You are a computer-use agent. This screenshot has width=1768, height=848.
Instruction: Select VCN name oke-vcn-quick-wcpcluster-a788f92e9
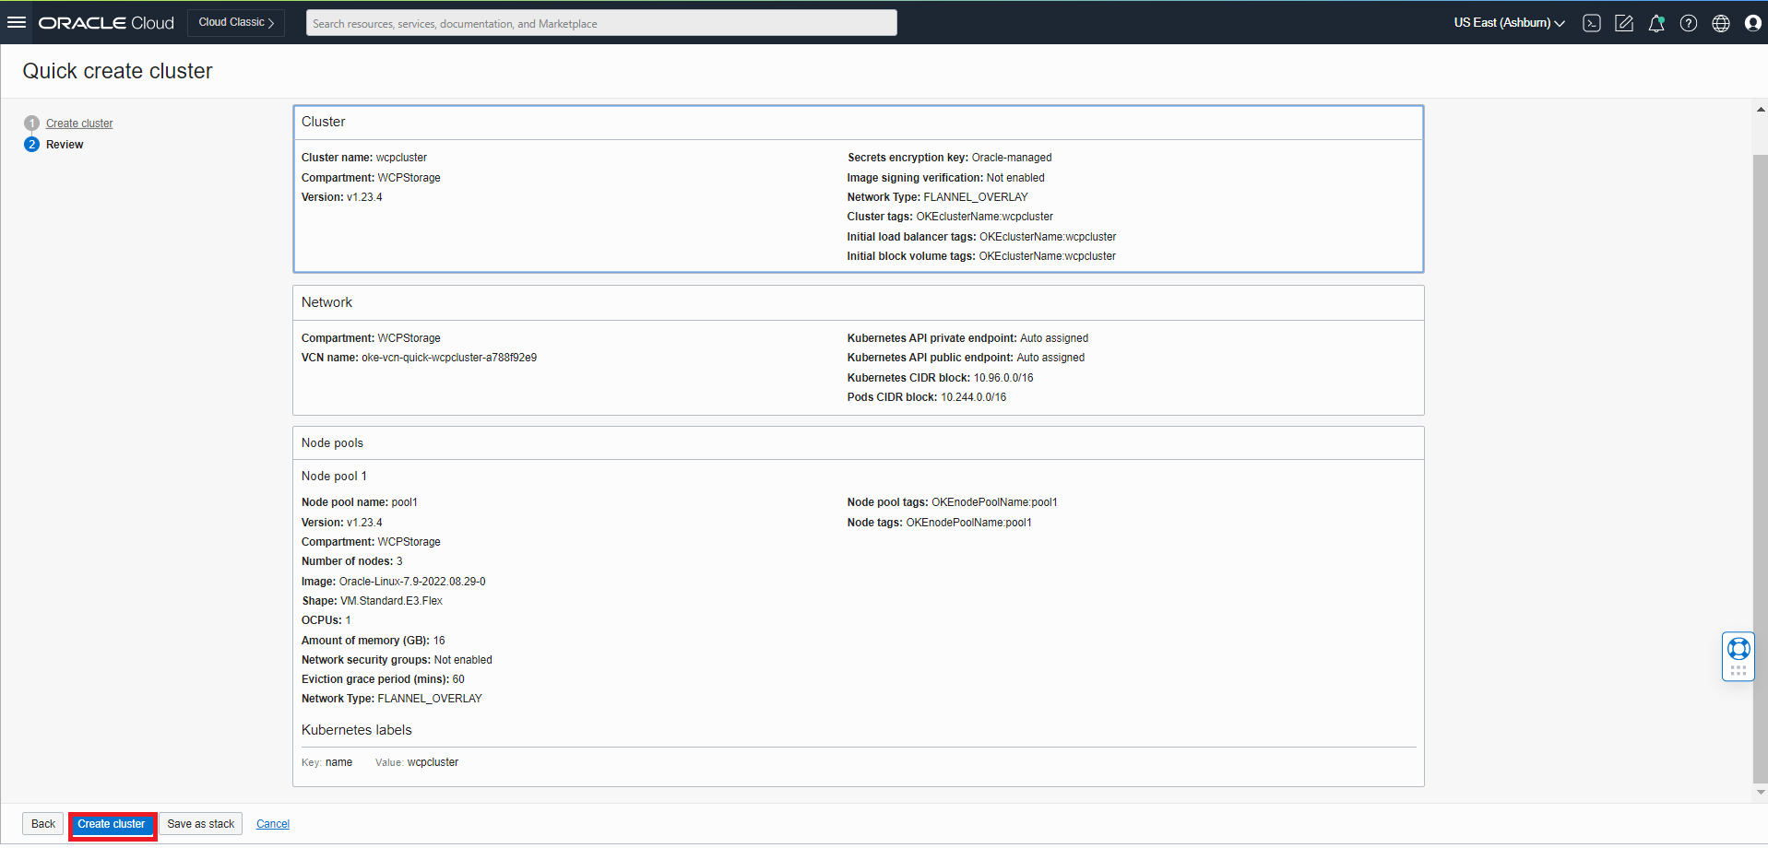coord(449,358)
